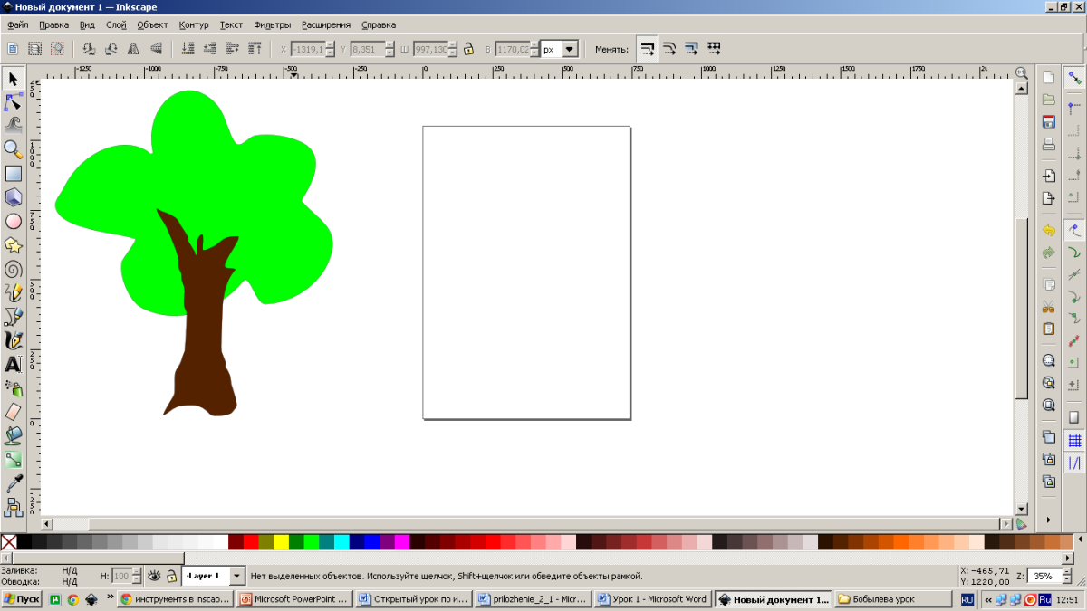
Task: Toggle width-height ratio lock
Action: point(468,49)
